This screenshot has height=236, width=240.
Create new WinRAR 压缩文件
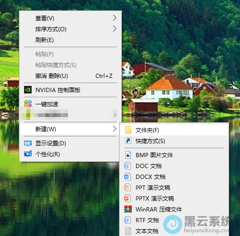(174, 209)
